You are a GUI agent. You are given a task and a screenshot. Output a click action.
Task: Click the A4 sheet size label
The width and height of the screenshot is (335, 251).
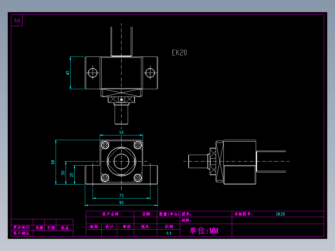coord(17,21)
